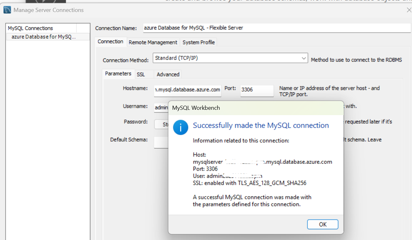Open the Remote Management tab
The image size is (412, 240).
pos(153,42)
